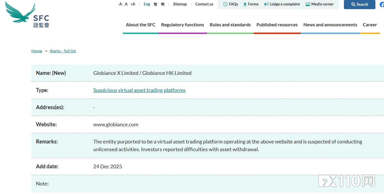This screenshot has width=384, height=194.
Task: Open the Sitemap link
Action: [x=180, y=4]
